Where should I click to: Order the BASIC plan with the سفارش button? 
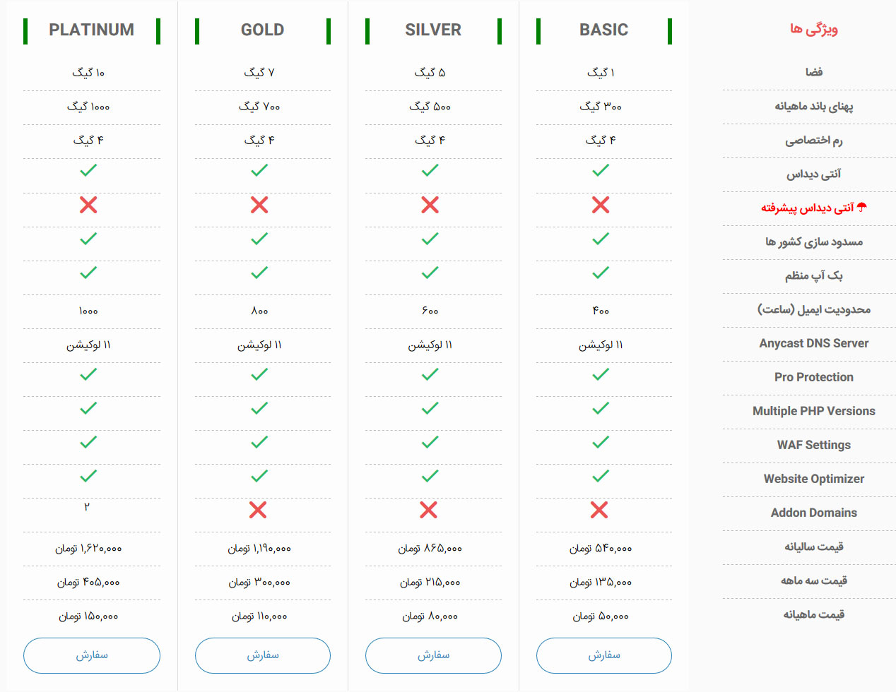(604, 655)
